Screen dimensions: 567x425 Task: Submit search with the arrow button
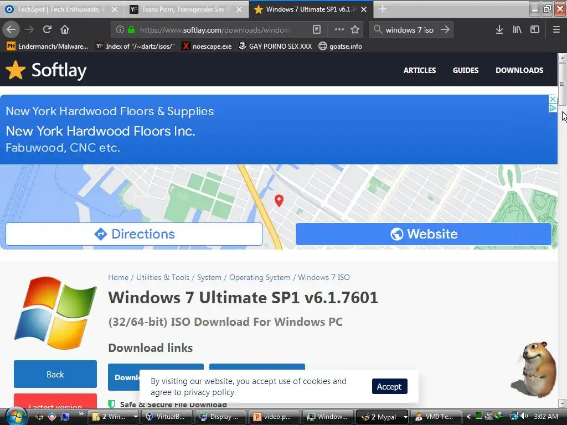click(x=446, y=30)
